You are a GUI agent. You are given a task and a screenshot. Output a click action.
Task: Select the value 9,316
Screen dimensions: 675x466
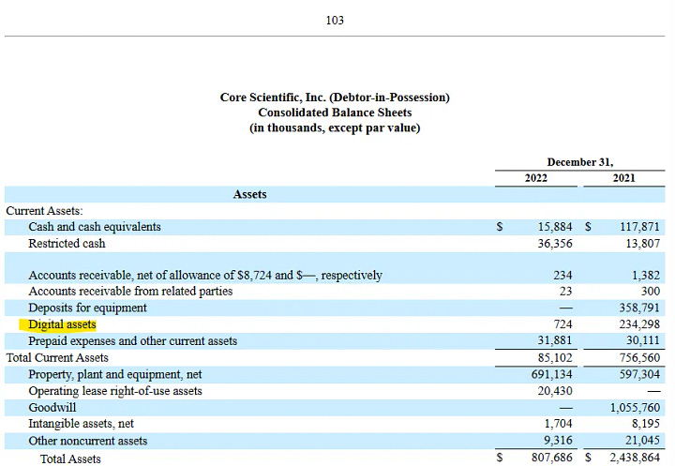tap(559, 441)
